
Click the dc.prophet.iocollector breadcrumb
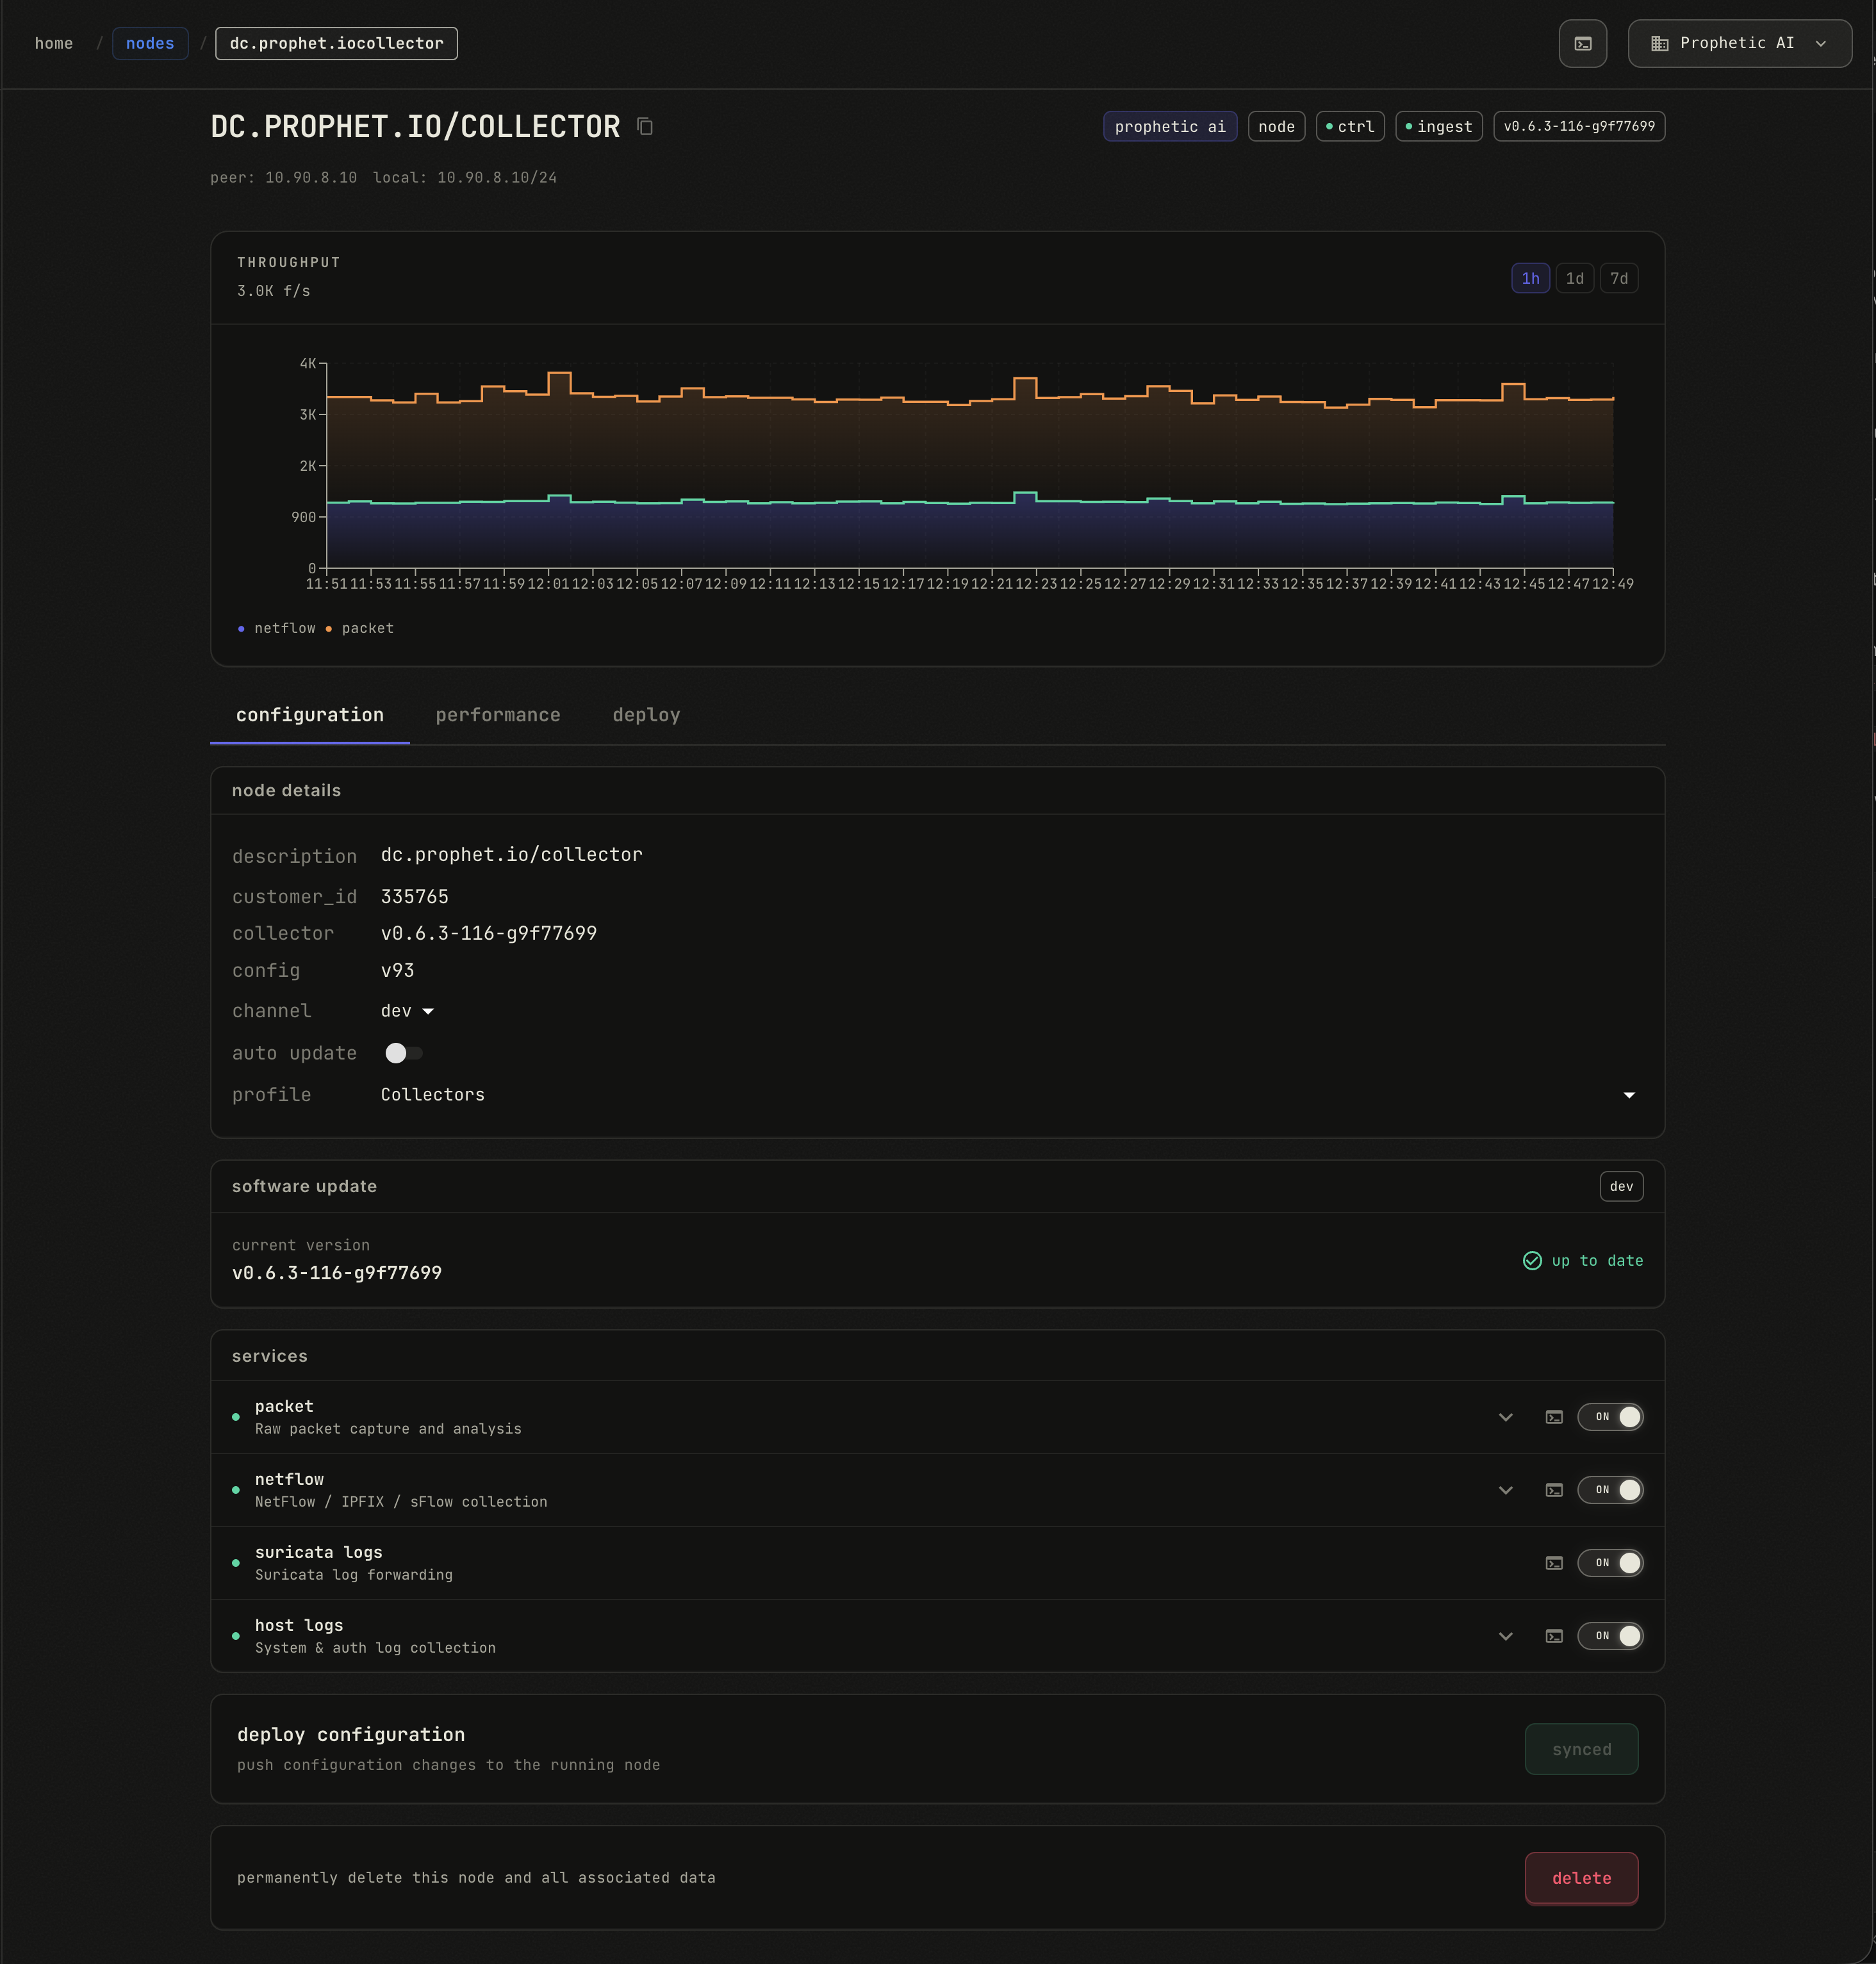(336, 43)
